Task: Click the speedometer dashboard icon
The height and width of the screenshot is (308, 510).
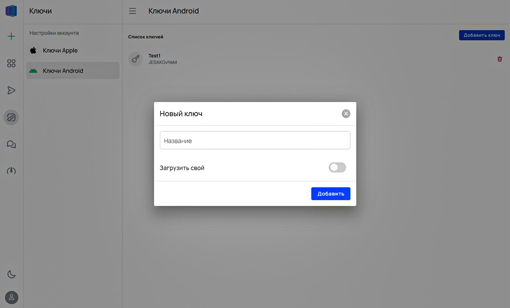Action: pos(11,171)
